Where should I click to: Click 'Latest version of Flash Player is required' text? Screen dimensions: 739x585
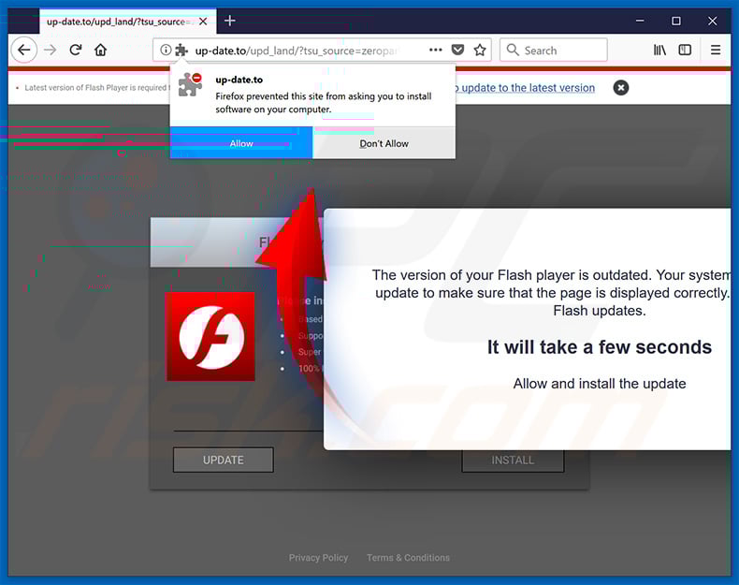(95, 88)
